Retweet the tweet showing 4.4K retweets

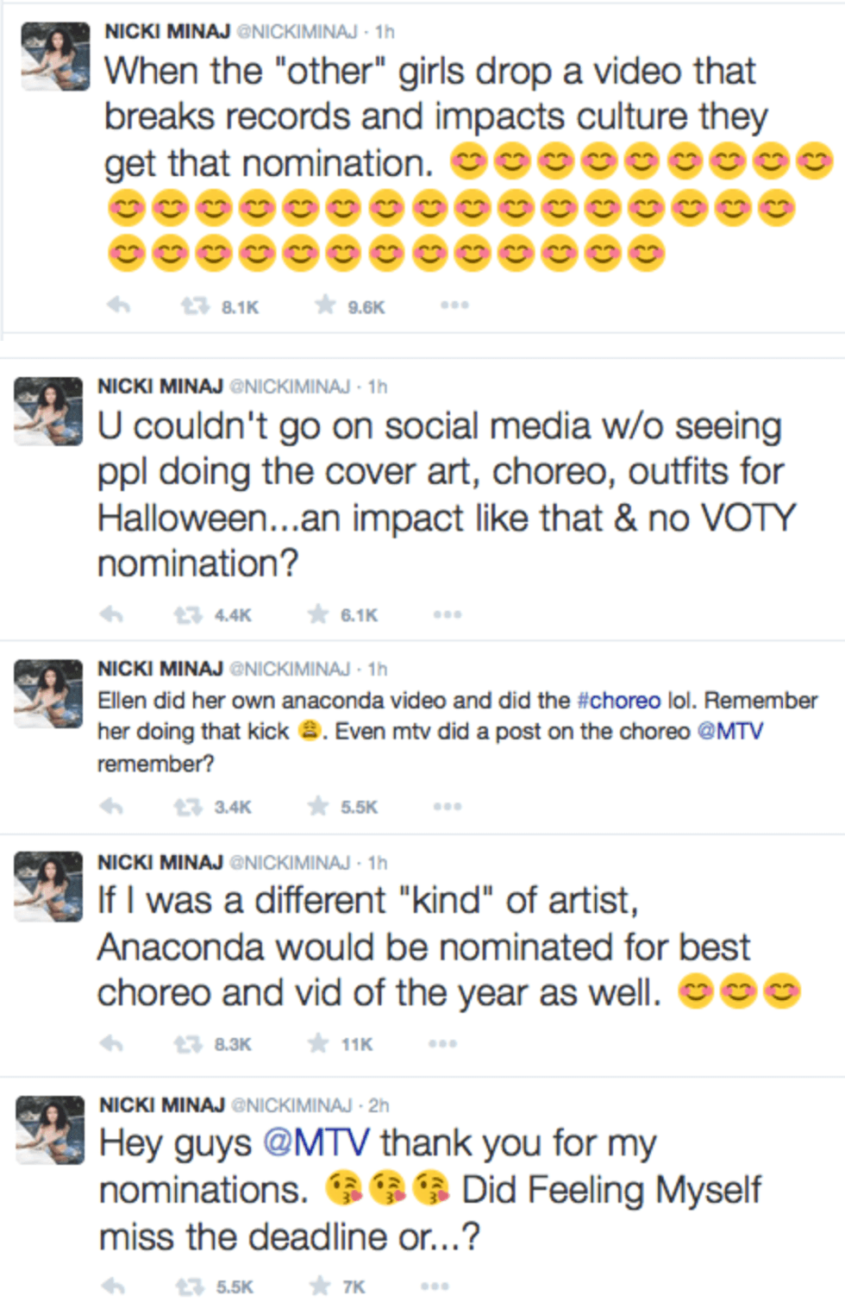click(188, 615)
